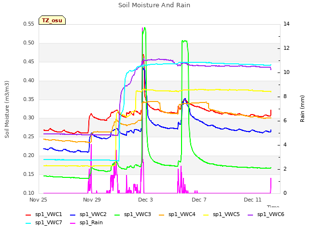Image resolution: width=309 pixels, height=232 pixels.
Task: Click the green VWC3 plateau near Dec 6
Action: (184, 41)
